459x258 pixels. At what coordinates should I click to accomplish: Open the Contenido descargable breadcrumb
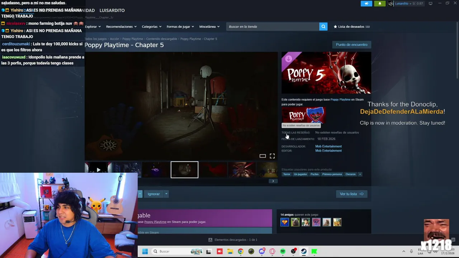[161, 39]
